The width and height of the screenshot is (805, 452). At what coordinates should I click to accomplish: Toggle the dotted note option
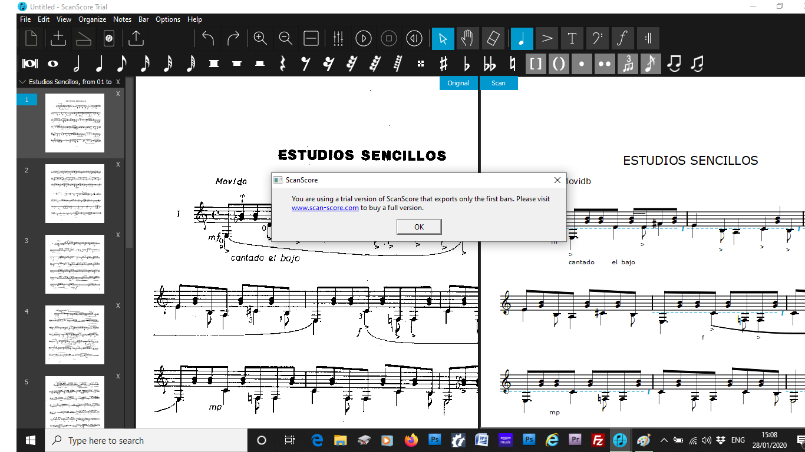click(x=582, y=64)
